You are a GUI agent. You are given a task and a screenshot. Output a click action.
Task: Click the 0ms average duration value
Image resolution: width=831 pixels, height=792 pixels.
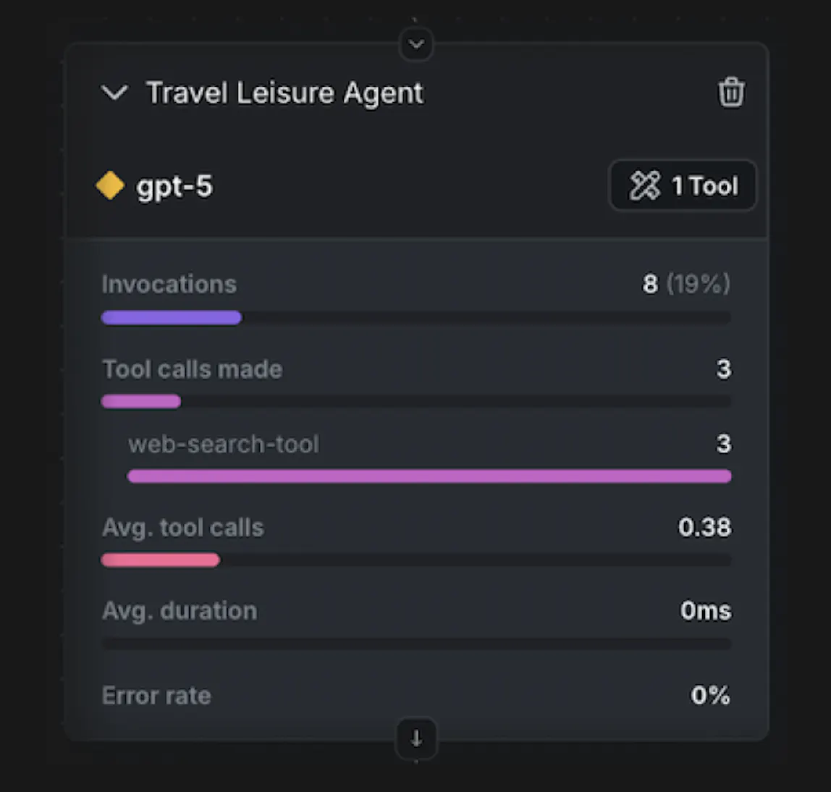705,611
